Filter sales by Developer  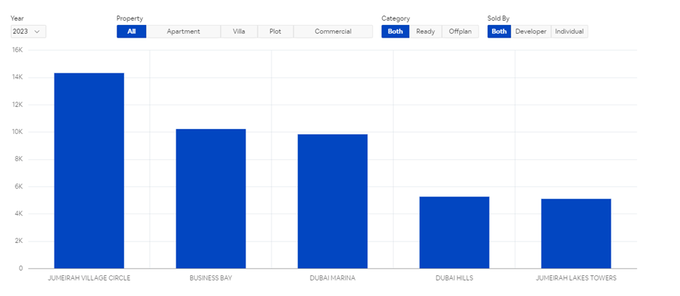point(531,32)
